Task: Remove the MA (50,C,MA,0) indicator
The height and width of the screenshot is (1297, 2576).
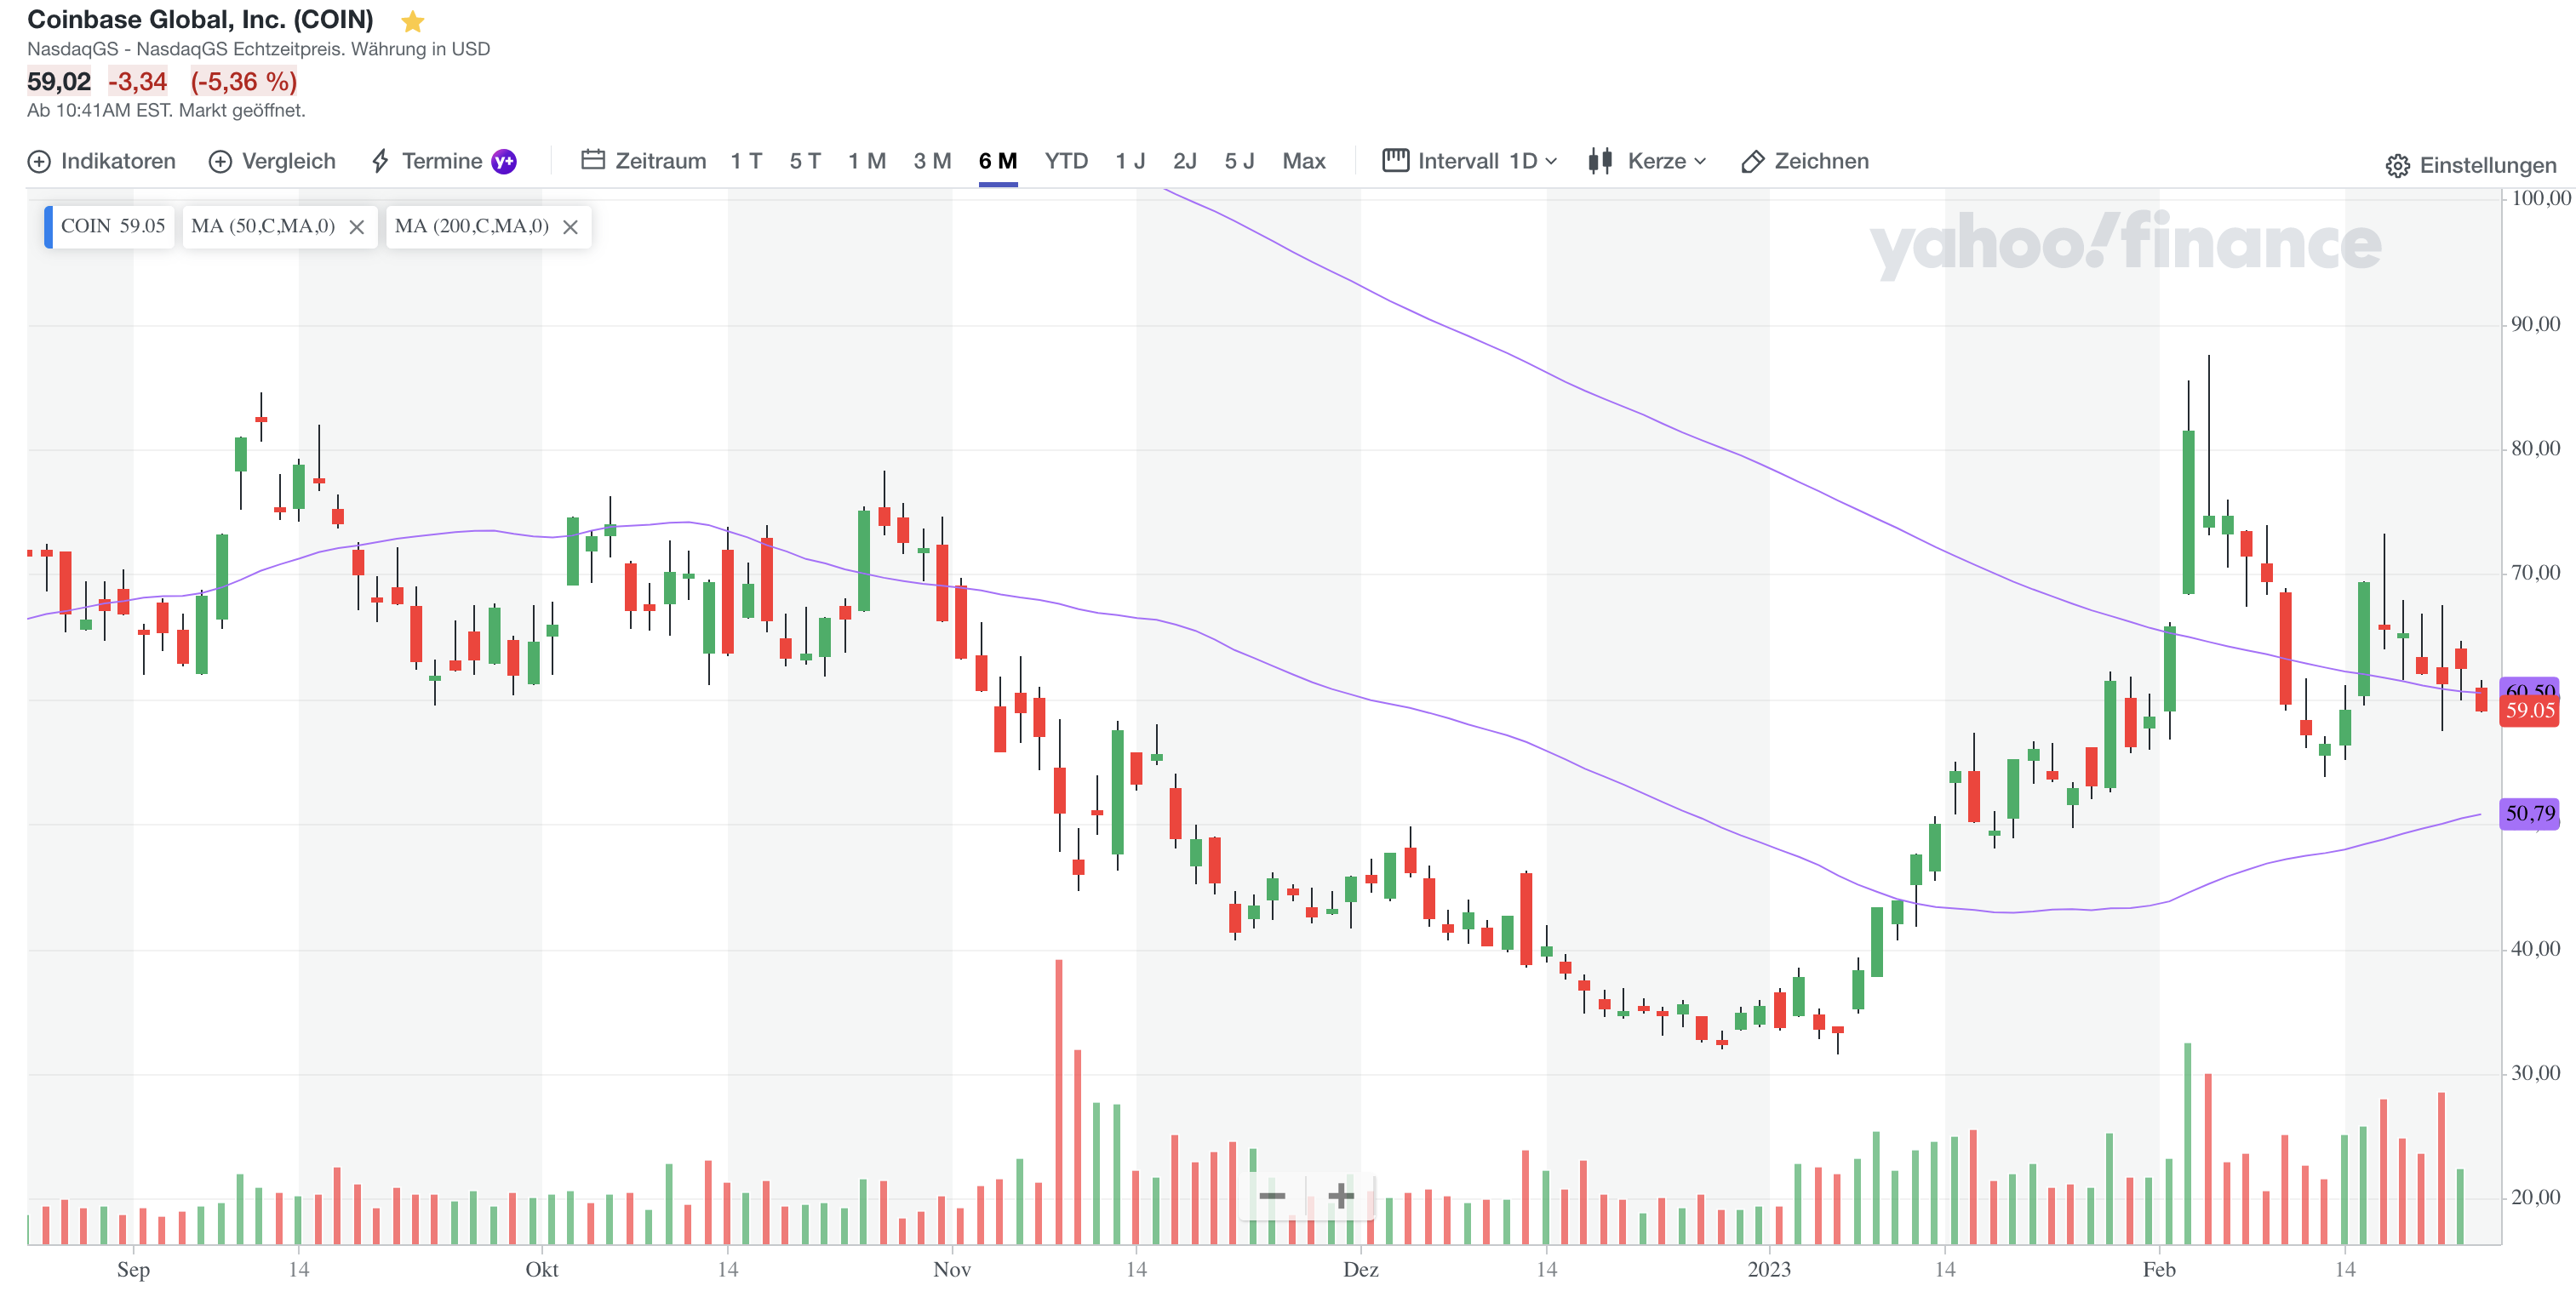Action: 357,227
